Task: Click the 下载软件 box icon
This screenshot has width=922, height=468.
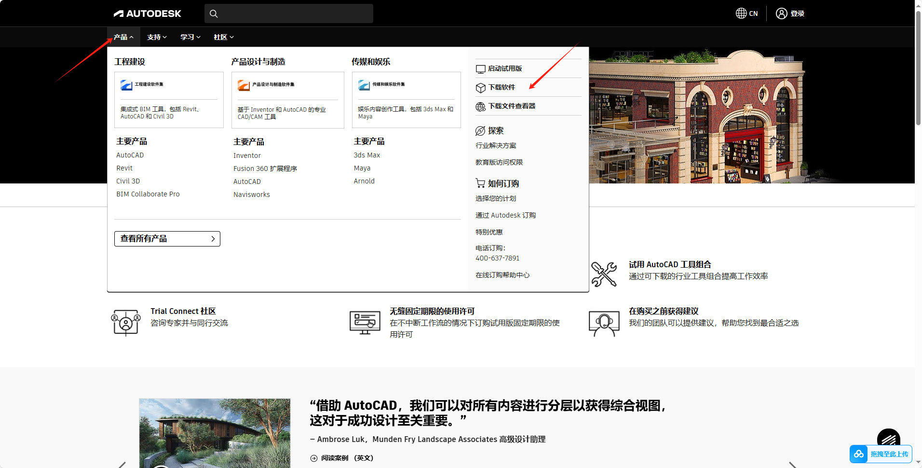Action: pyautogui.click(x=480, y=88)
